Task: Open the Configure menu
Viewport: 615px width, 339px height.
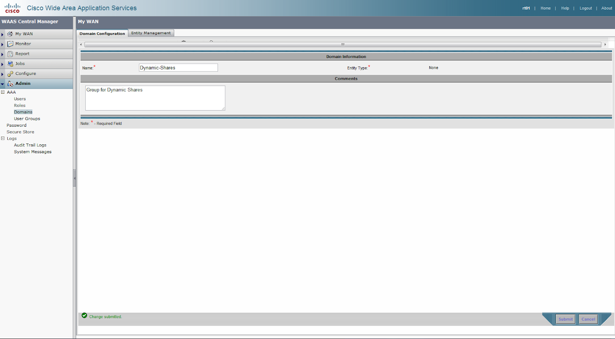Action: [26, 74]
